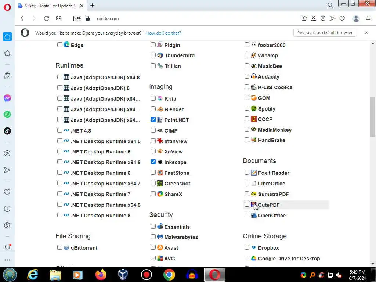The image size is (376, 282).
Task: Click the taskbar clock showing 5:49 PM
Action: click(357, 275)
